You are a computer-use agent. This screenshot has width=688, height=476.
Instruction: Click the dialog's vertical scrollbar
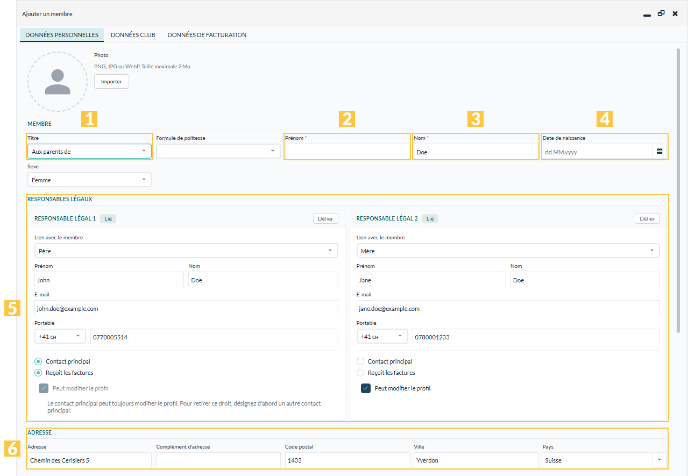coord(678,191)
